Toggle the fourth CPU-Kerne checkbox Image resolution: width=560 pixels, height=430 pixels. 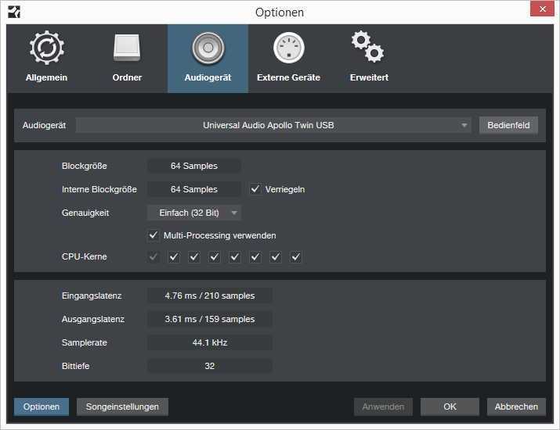point(215,256)
